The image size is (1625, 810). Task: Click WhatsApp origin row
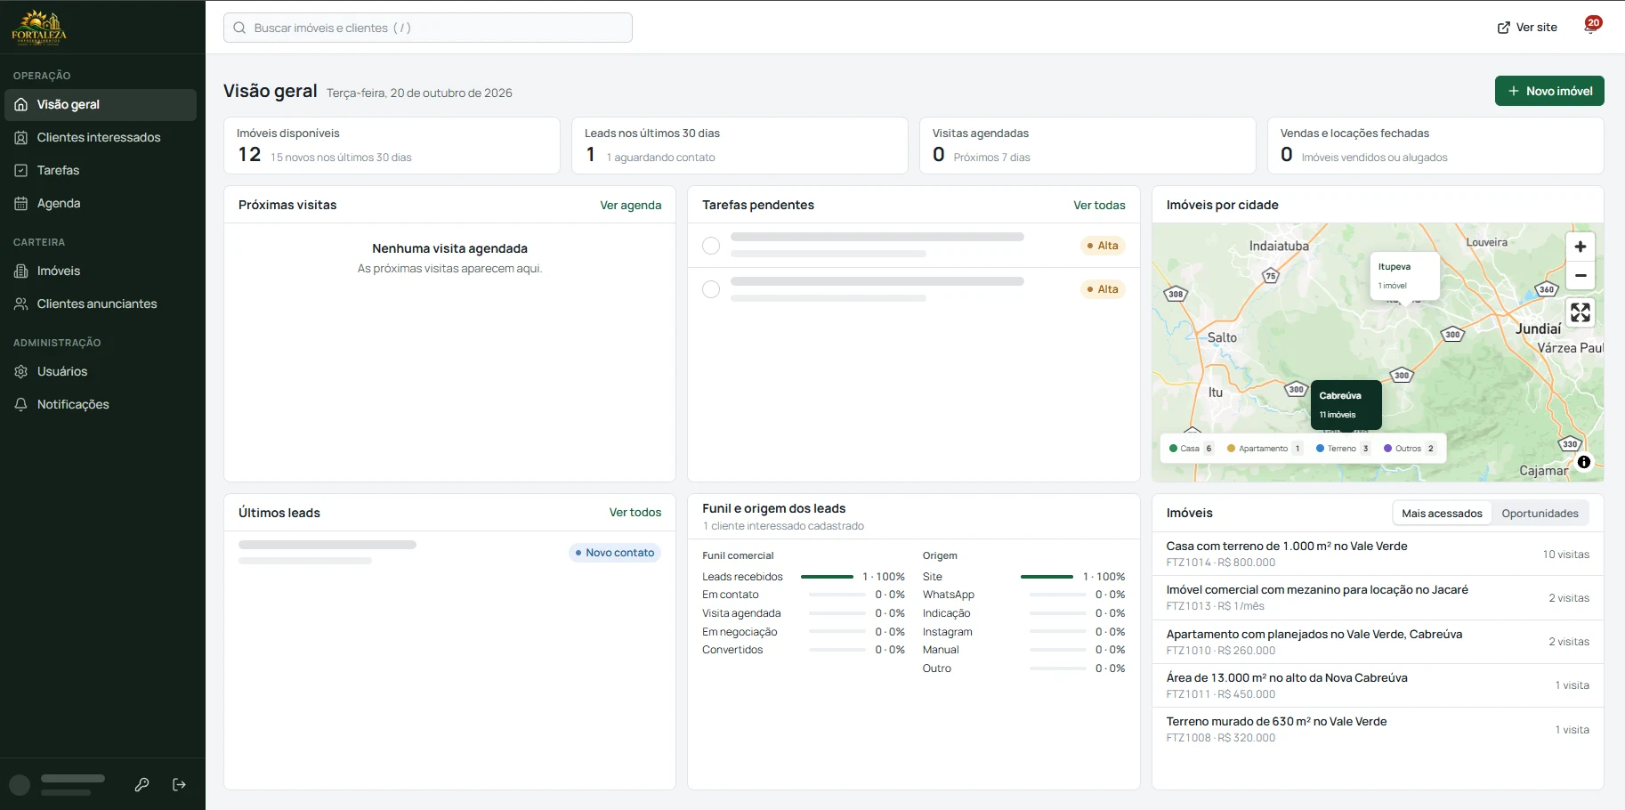point(1023,595)
